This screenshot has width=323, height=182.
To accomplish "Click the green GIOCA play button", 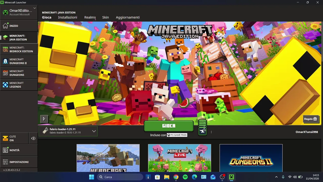I will [169, 126].
